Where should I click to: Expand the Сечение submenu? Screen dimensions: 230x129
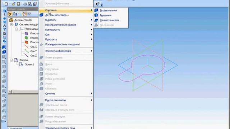[x=66, y=94]
